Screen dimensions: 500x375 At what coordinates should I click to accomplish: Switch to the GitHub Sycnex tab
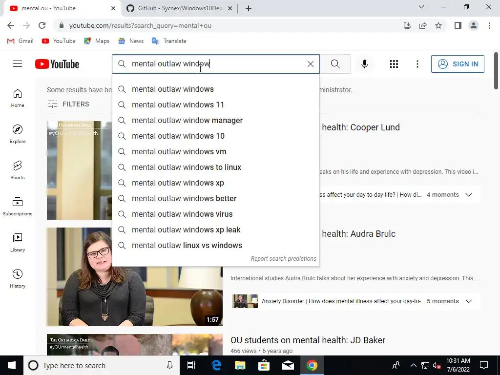[179, 8]
